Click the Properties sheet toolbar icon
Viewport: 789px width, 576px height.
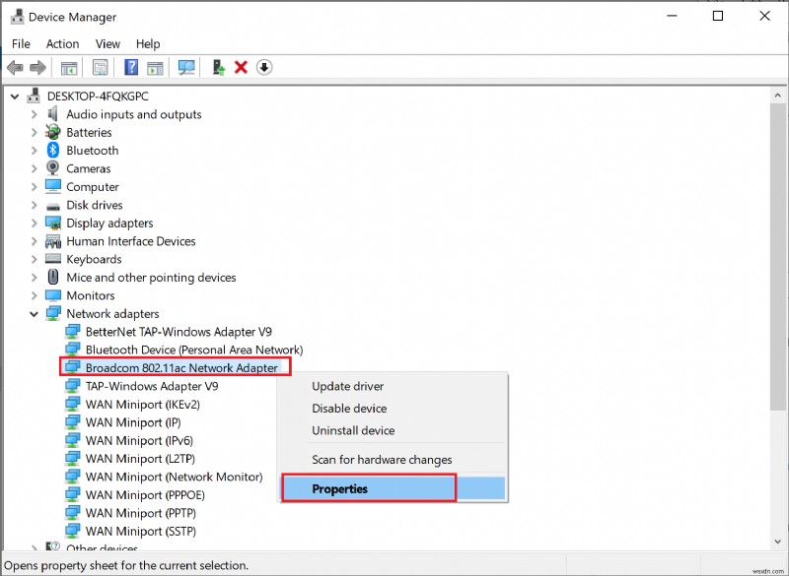101,67
